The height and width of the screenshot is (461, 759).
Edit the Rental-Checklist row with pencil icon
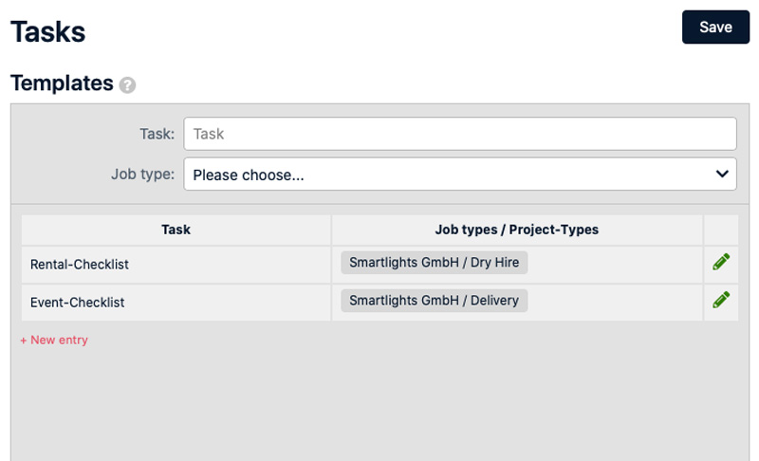click(721, 263)
